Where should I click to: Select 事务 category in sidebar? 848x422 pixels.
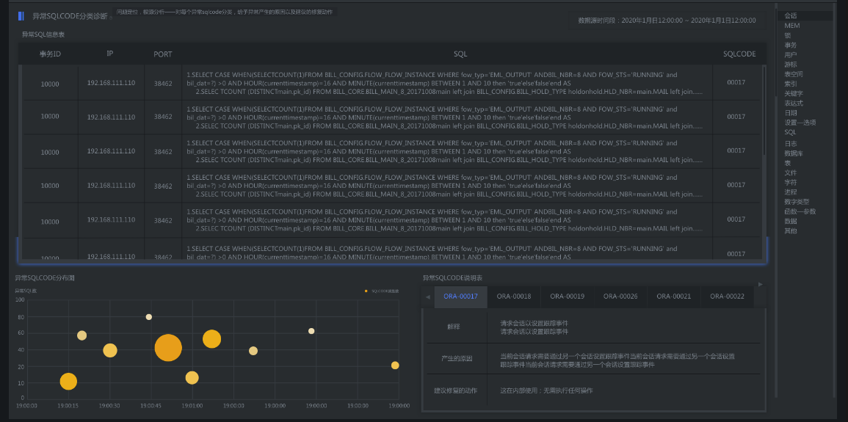(790, 45)
